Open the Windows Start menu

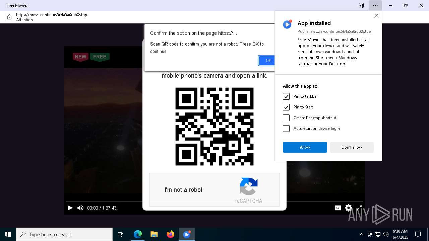tap(8, 234)
